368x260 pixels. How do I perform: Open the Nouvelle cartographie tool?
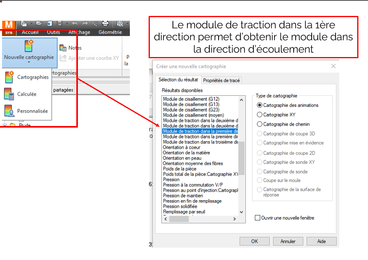[29, 48]
